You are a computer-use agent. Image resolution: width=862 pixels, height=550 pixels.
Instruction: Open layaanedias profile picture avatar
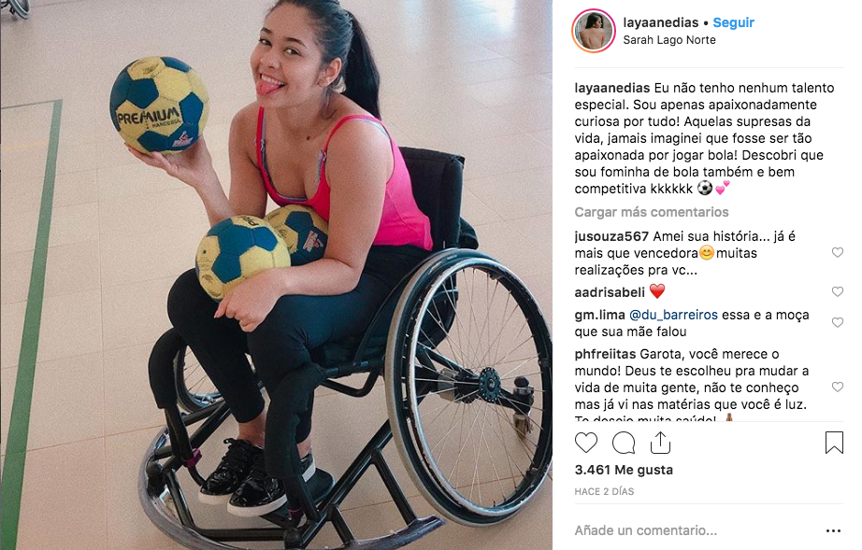click(593, 31)
